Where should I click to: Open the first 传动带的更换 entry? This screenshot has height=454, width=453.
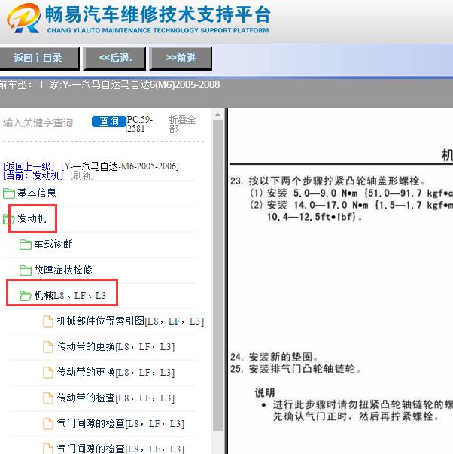(116, 346)
